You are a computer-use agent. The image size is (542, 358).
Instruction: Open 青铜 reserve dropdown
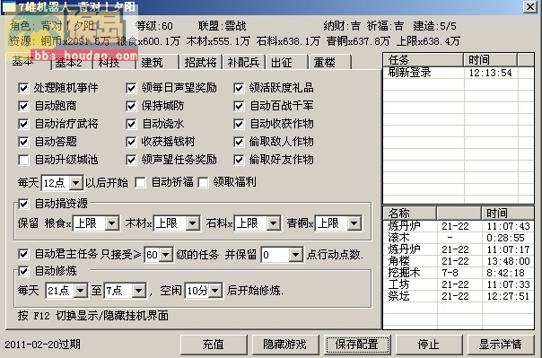(x=354, y=223)
